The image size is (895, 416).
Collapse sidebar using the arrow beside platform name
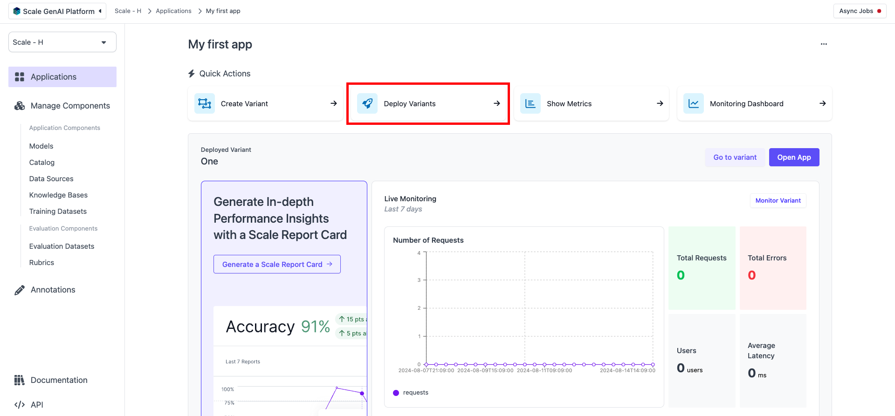(x=100, y=11)
